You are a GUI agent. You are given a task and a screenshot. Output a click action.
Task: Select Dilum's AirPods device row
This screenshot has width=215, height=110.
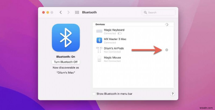tap(133, 50)
